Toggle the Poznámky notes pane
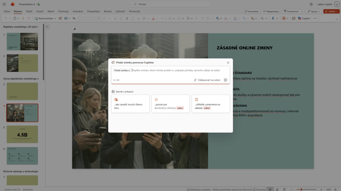Screen dimensions: 341x191 tap(260, 189)
